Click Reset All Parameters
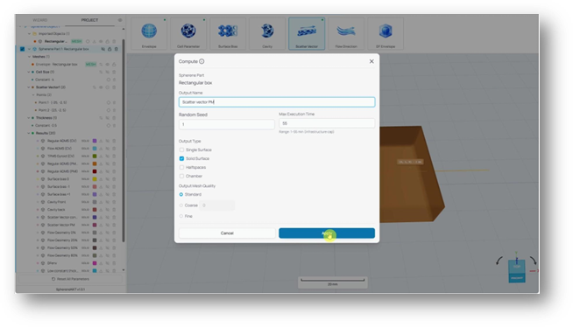Image resolution: width=573 pixels, height=327 pixels. 70,279
